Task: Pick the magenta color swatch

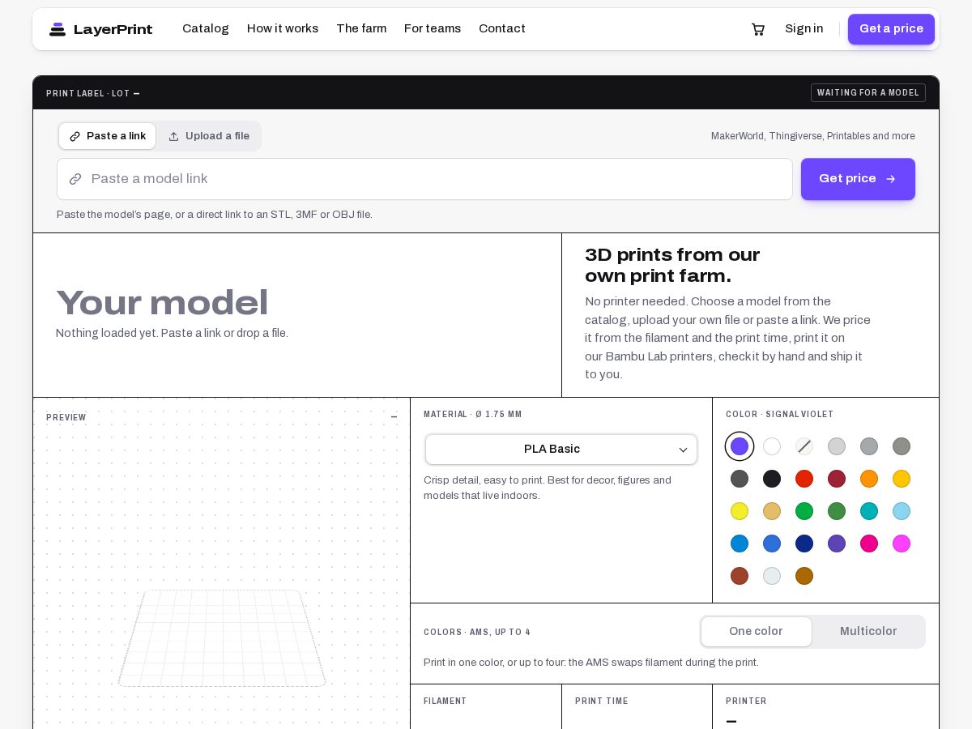Action: coord(902,544)
